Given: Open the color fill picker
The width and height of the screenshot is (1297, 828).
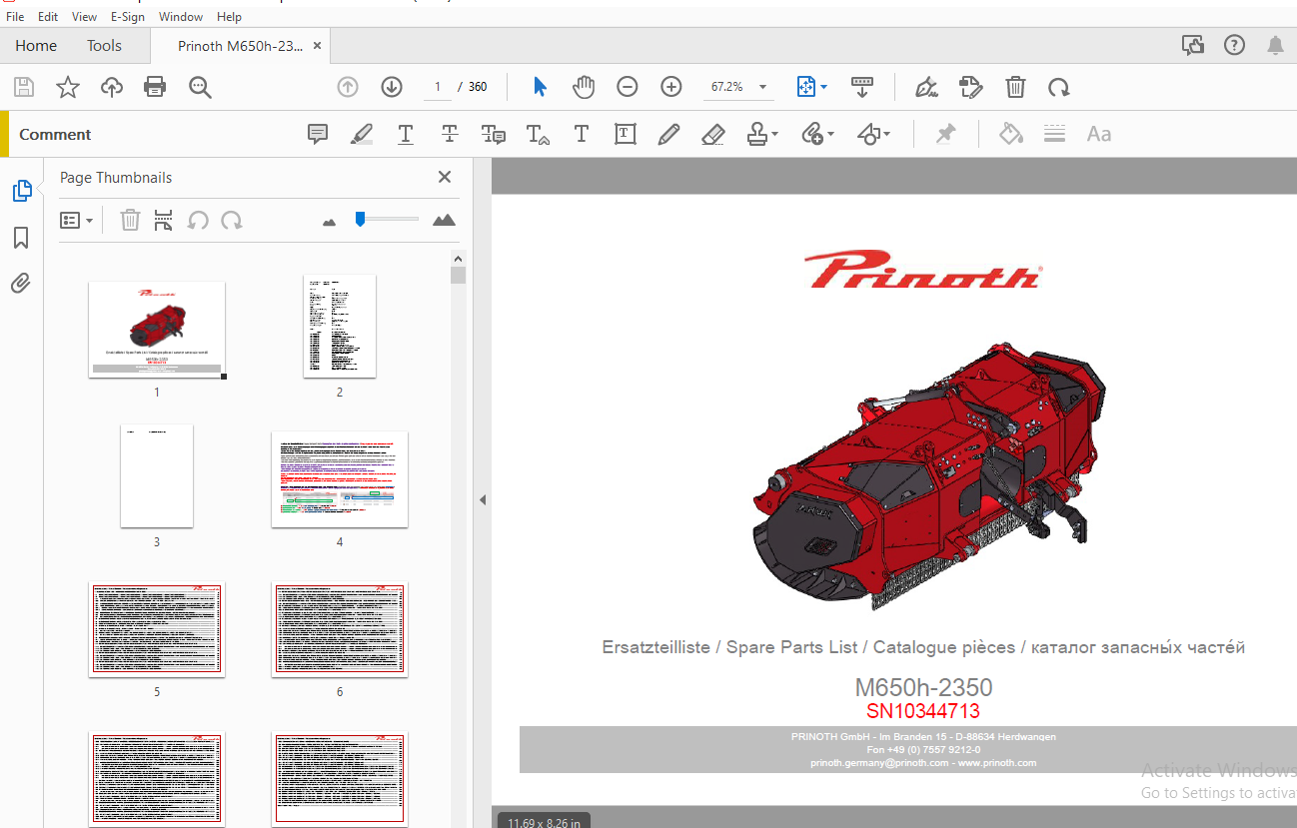Looking at the screenshot, I should point(1011,134).
